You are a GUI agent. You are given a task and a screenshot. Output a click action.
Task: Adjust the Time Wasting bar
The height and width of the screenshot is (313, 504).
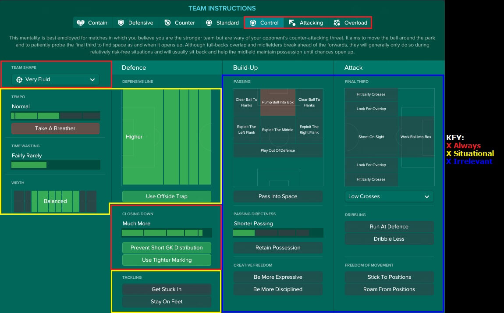tap(55, 165)
